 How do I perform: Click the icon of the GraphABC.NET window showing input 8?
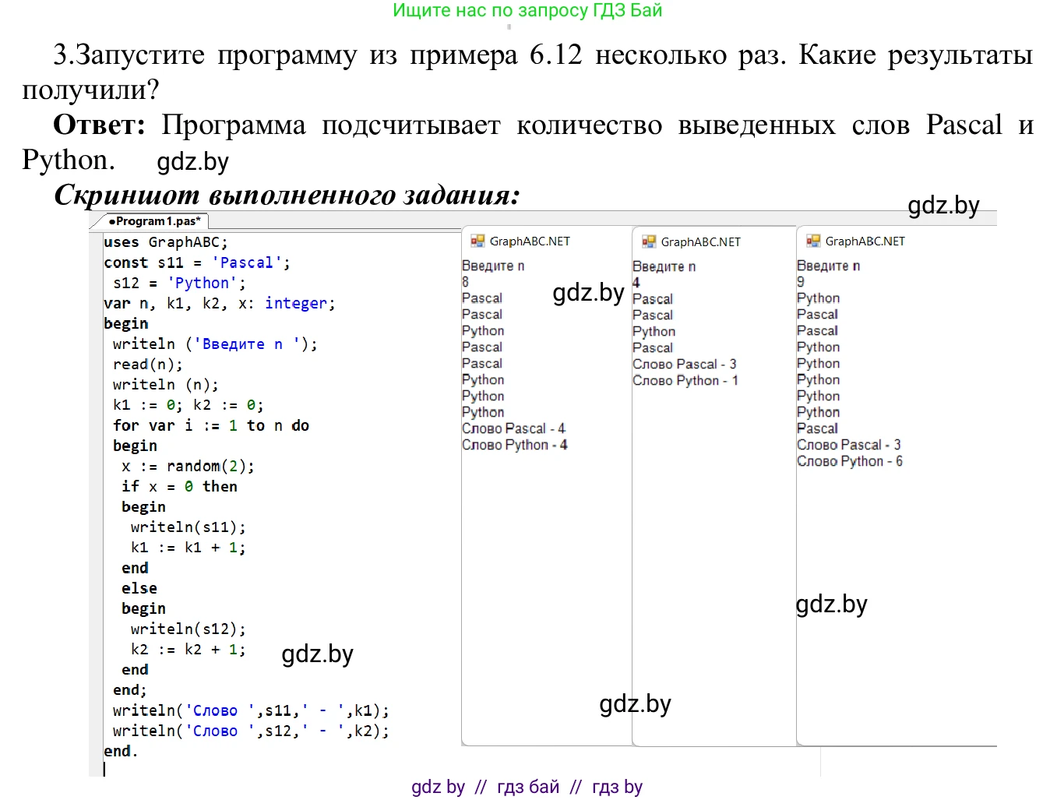[477, 241]
